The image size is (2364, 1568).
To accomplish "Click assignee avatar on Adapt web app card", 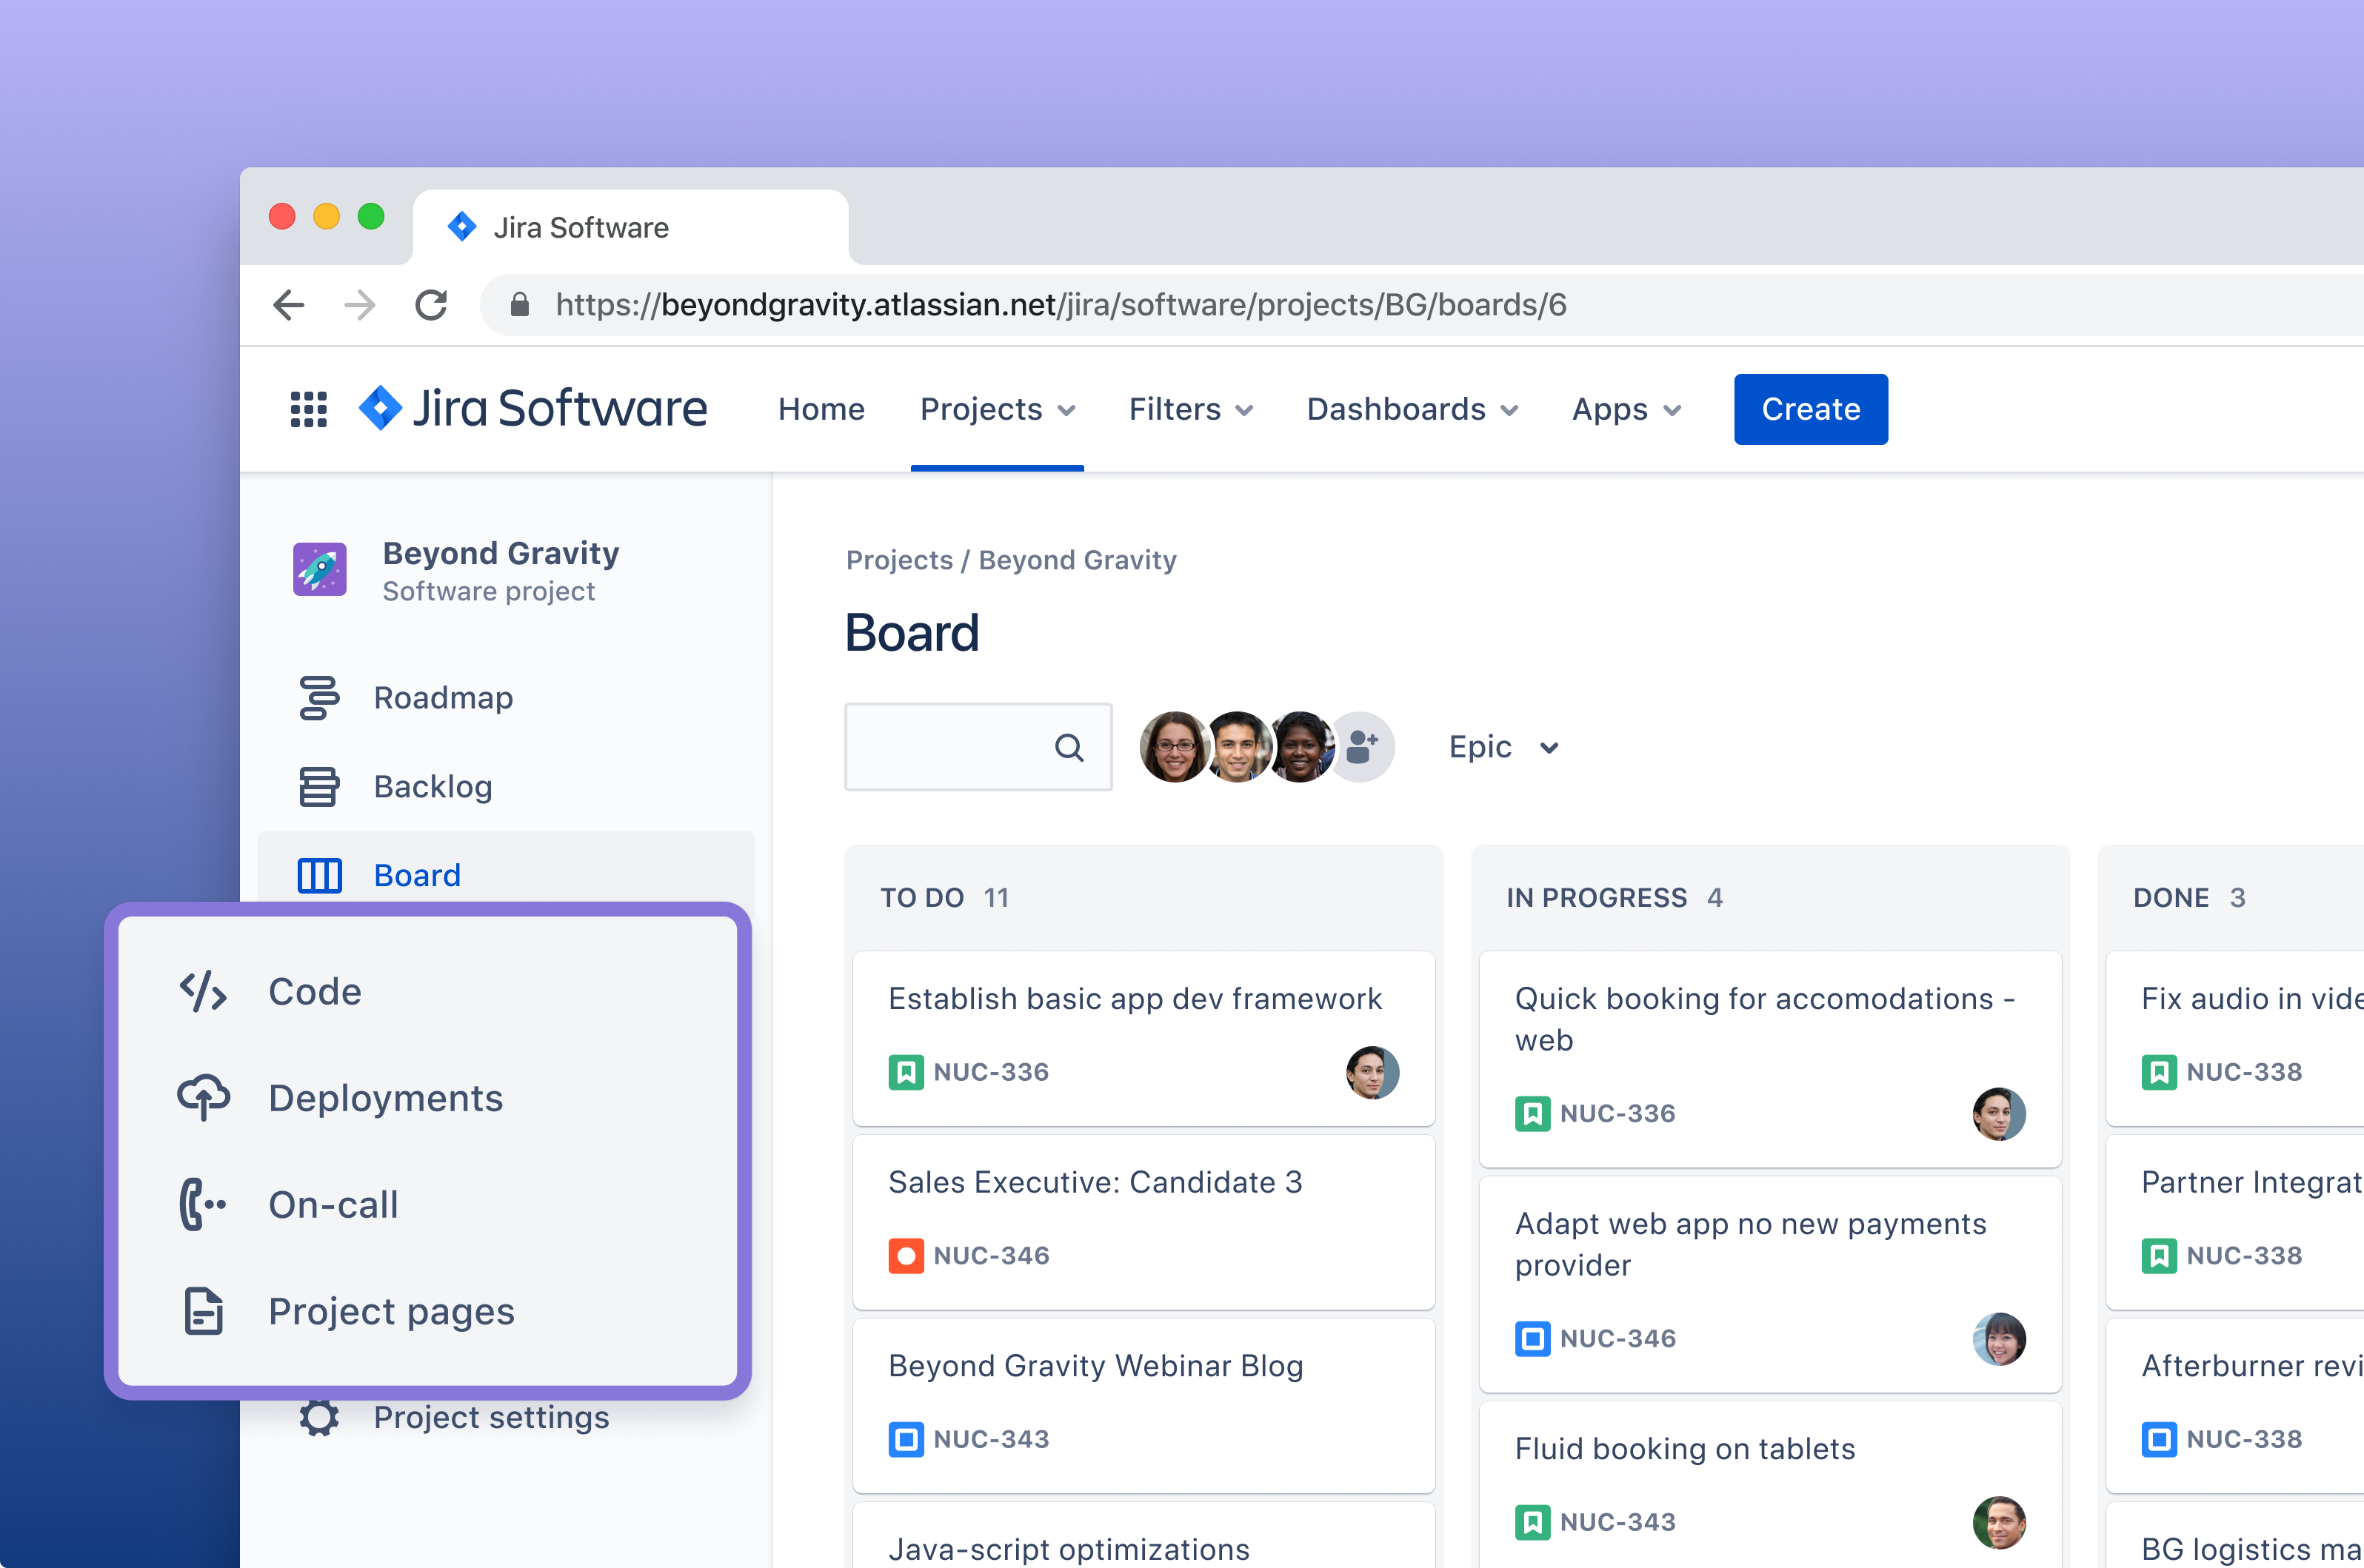I will point(1999,1338).
